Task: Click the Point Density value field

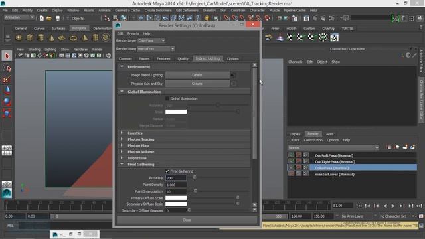Action: click(x=176, y=185)
